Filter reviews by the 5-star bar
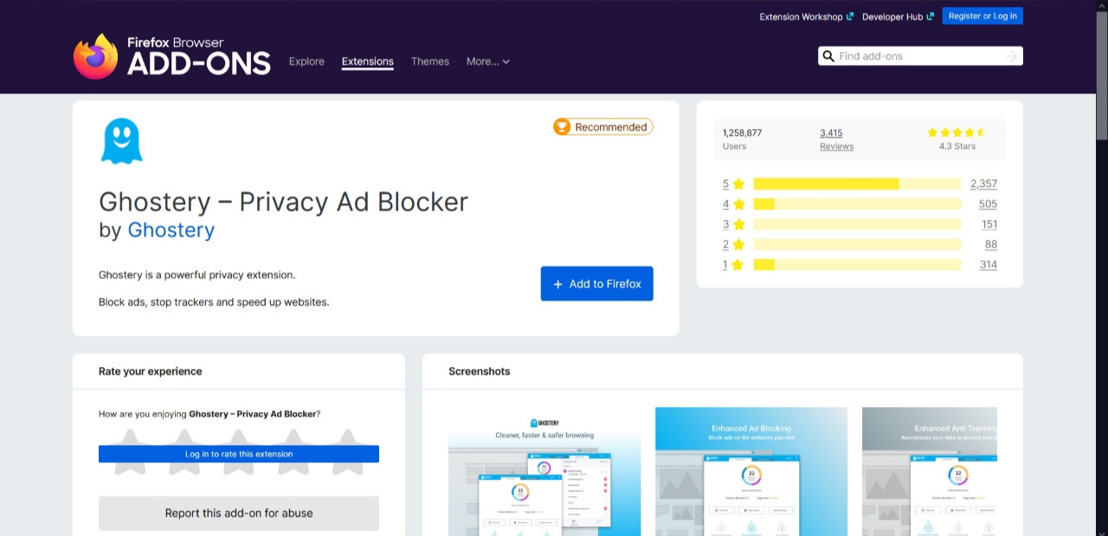This screenshot has height=536, width=1108. [858, 184]
